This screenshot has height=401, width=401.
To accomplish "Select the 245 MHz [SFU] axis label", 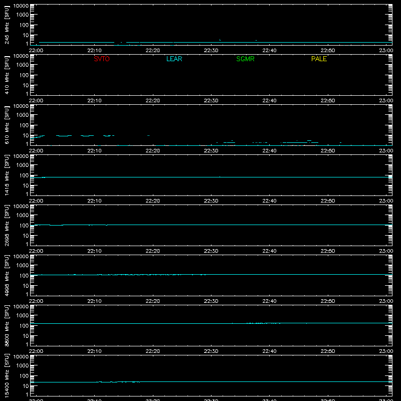I will [x=7, y=25].
